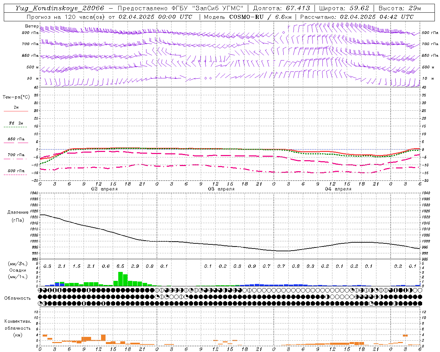The height and width of the screenshot is (352, 440).
Task: Click the tallest green precipitation bar
Action: pyautogui.click(x=120, y=279)
